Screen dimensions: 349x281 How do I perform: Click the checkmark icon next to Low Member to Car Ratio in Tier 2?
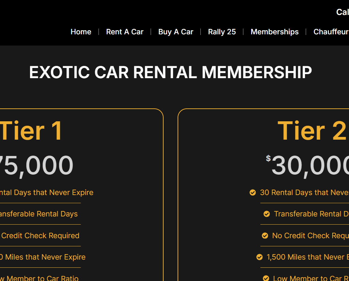(266, 278)
